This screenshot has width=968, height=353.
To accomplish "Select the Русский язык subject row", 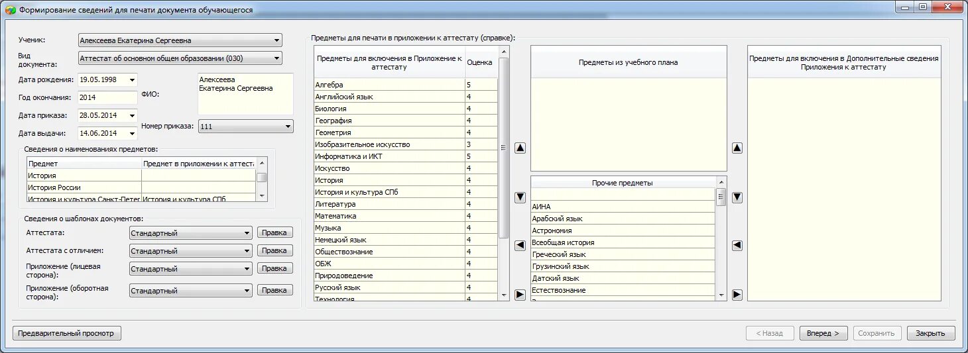I will (x=406, y=287).
